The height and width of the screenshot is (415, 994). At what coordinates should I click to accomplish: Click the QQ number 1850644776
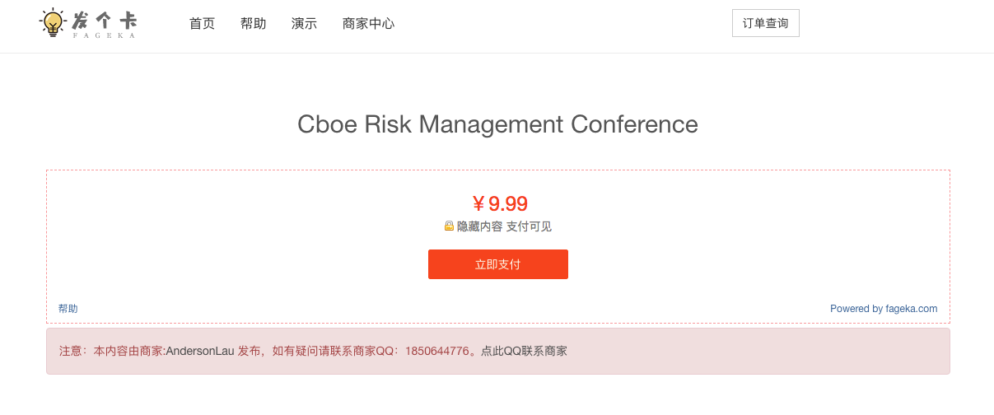(436, 351)
